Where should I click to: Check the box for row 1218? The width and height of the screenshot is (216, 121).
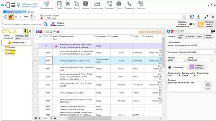37,77
